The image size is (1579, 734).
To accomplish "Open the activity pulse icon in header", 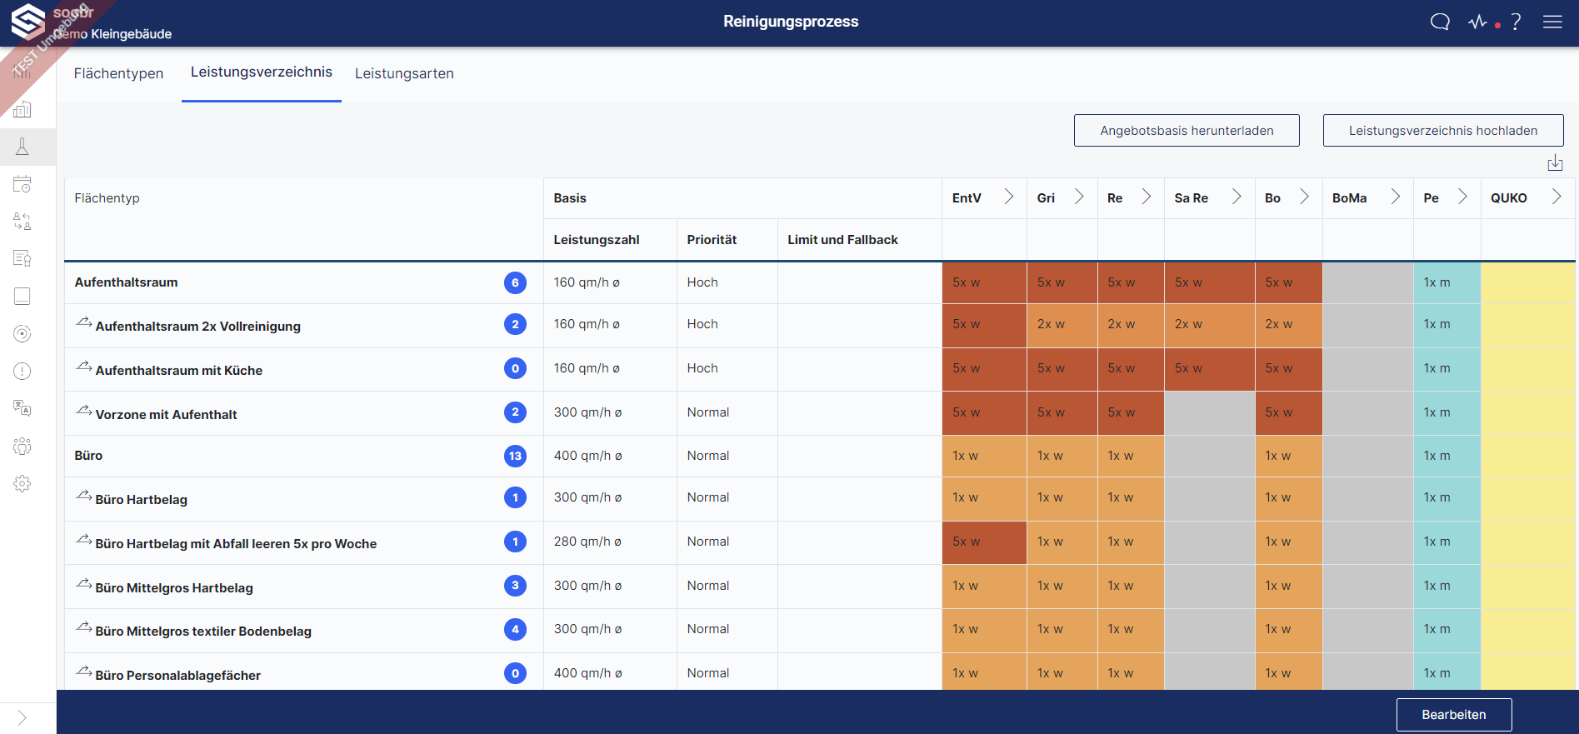I will [1477, 22].
